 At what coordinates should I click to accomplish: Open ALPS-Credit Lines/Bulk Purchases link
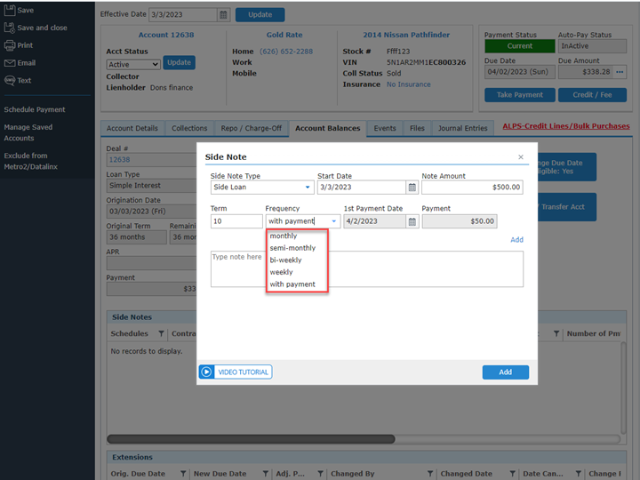click(x=566, y=126)
